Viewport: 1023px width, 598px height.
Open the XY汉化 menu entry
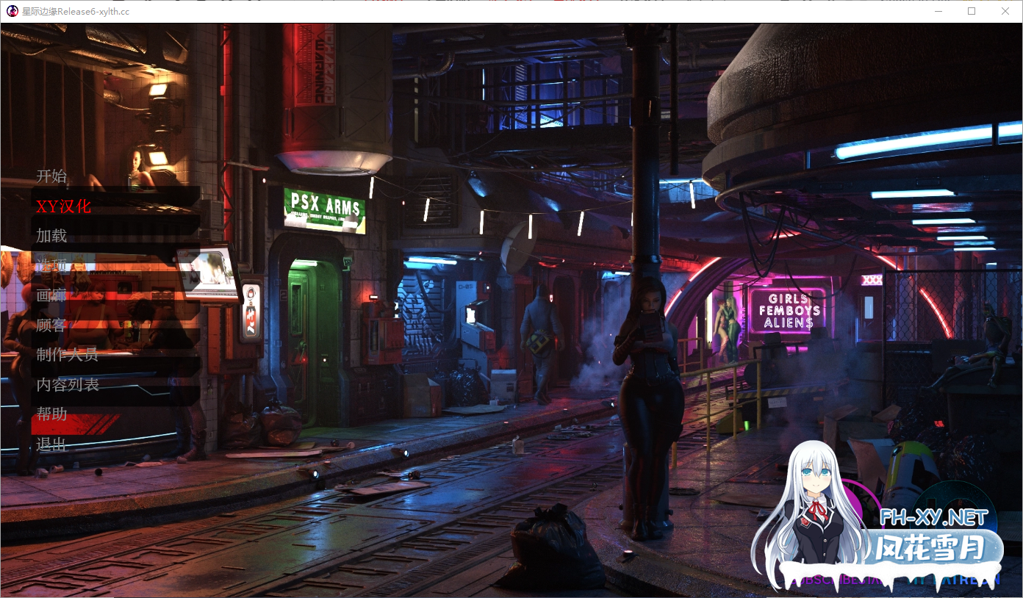pyautogui.click(x=62, y=206)
